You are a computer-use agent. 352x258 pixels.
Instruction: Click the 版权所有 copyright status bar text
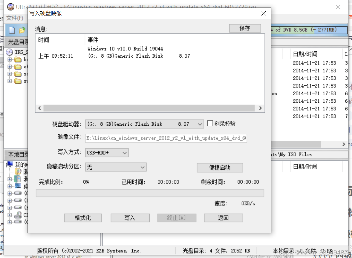point(89,251)
